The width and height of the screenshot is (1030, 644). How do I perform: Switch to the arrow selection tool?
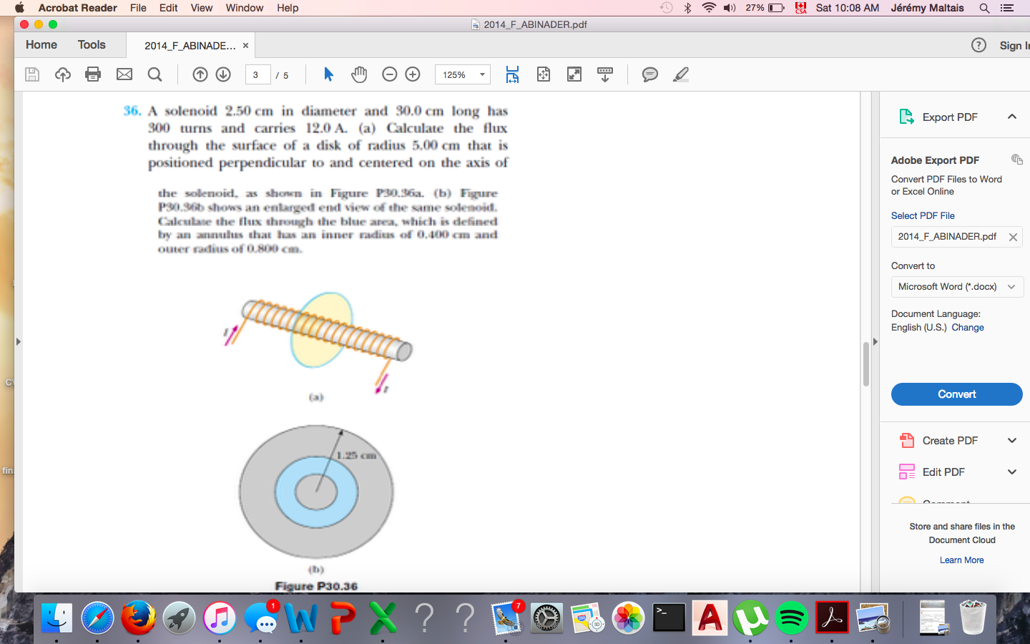(328, 74)
